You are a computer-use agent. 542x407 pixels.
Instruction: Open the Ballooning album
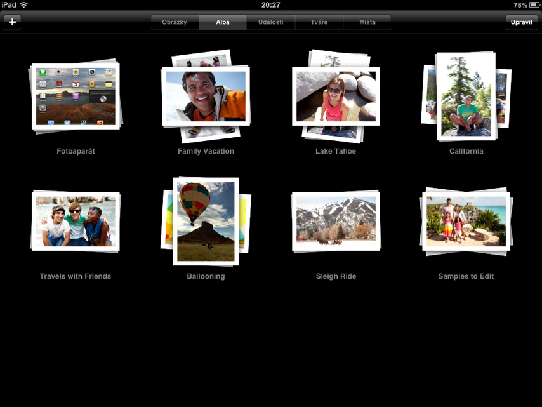click(206, 221)
